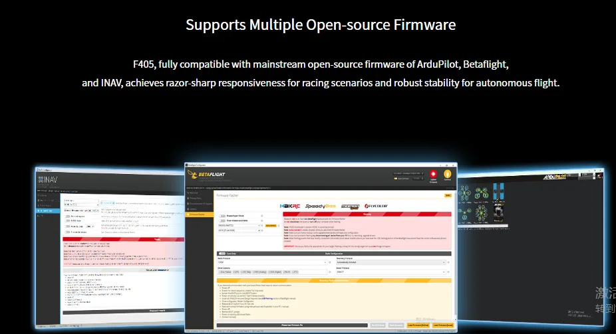Click the "Supports Multiple Open-source Firmware" heading

click(x=321, y=25)
